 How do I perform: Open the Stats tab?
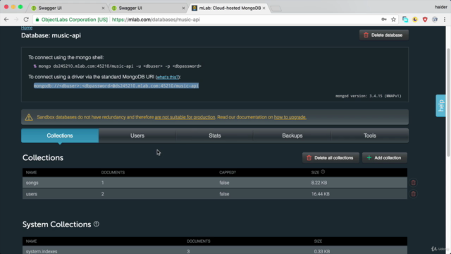pyautogui.click(x=215, y=135)
